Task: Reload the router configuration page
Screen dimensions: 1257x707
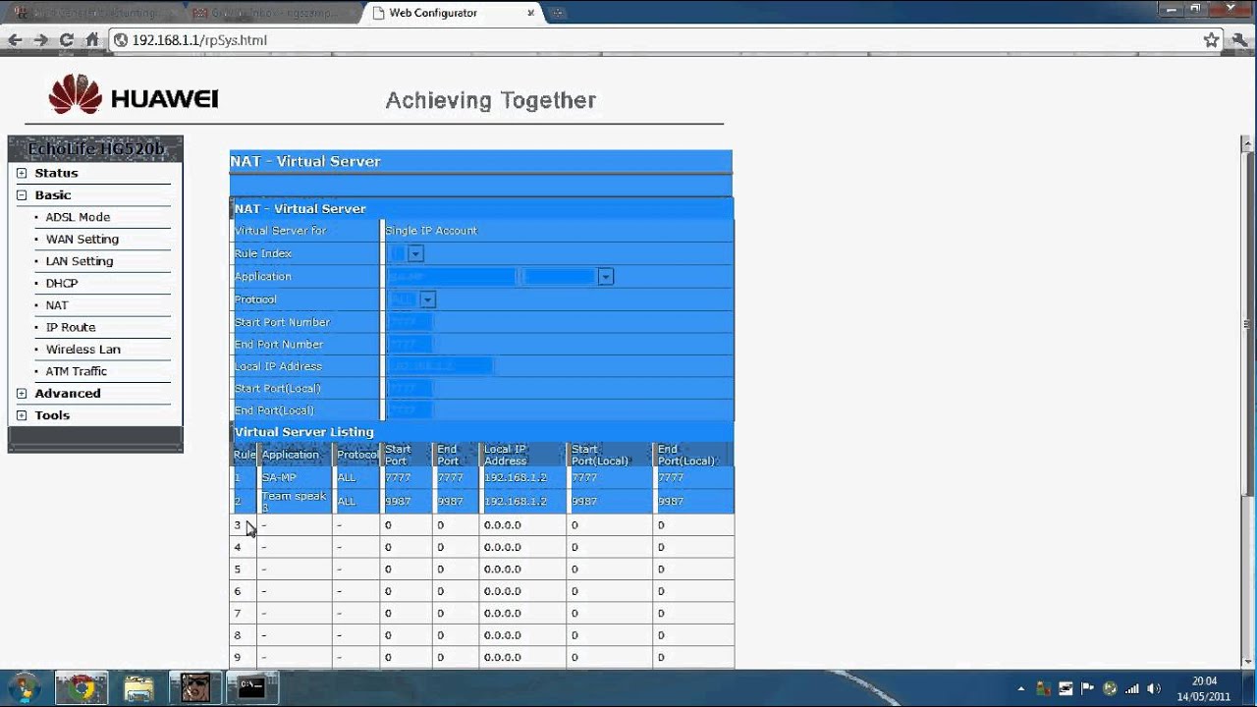Action: pyautogui.click(x=67, y=40)
